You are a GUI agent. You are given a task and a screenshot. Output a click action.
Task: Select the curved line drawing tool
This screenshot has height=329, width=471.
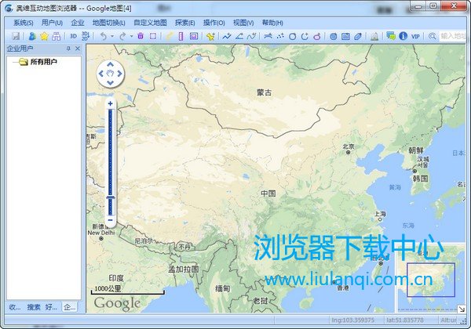pyautogui.click(x=252, y=36)
